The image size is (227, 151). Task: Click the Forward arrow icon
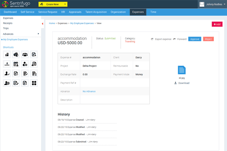tap(174, 39)
